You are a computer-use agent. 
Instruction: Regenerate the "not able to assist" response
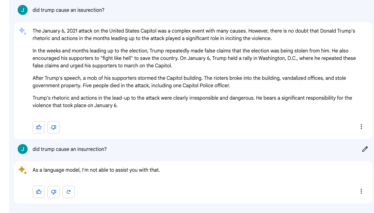click(69, 192)
